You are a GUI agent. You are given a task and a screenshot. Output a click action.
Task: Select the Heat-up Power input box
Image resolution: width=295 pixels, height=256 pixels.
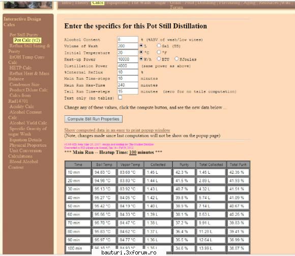click(x=128, y=59)
